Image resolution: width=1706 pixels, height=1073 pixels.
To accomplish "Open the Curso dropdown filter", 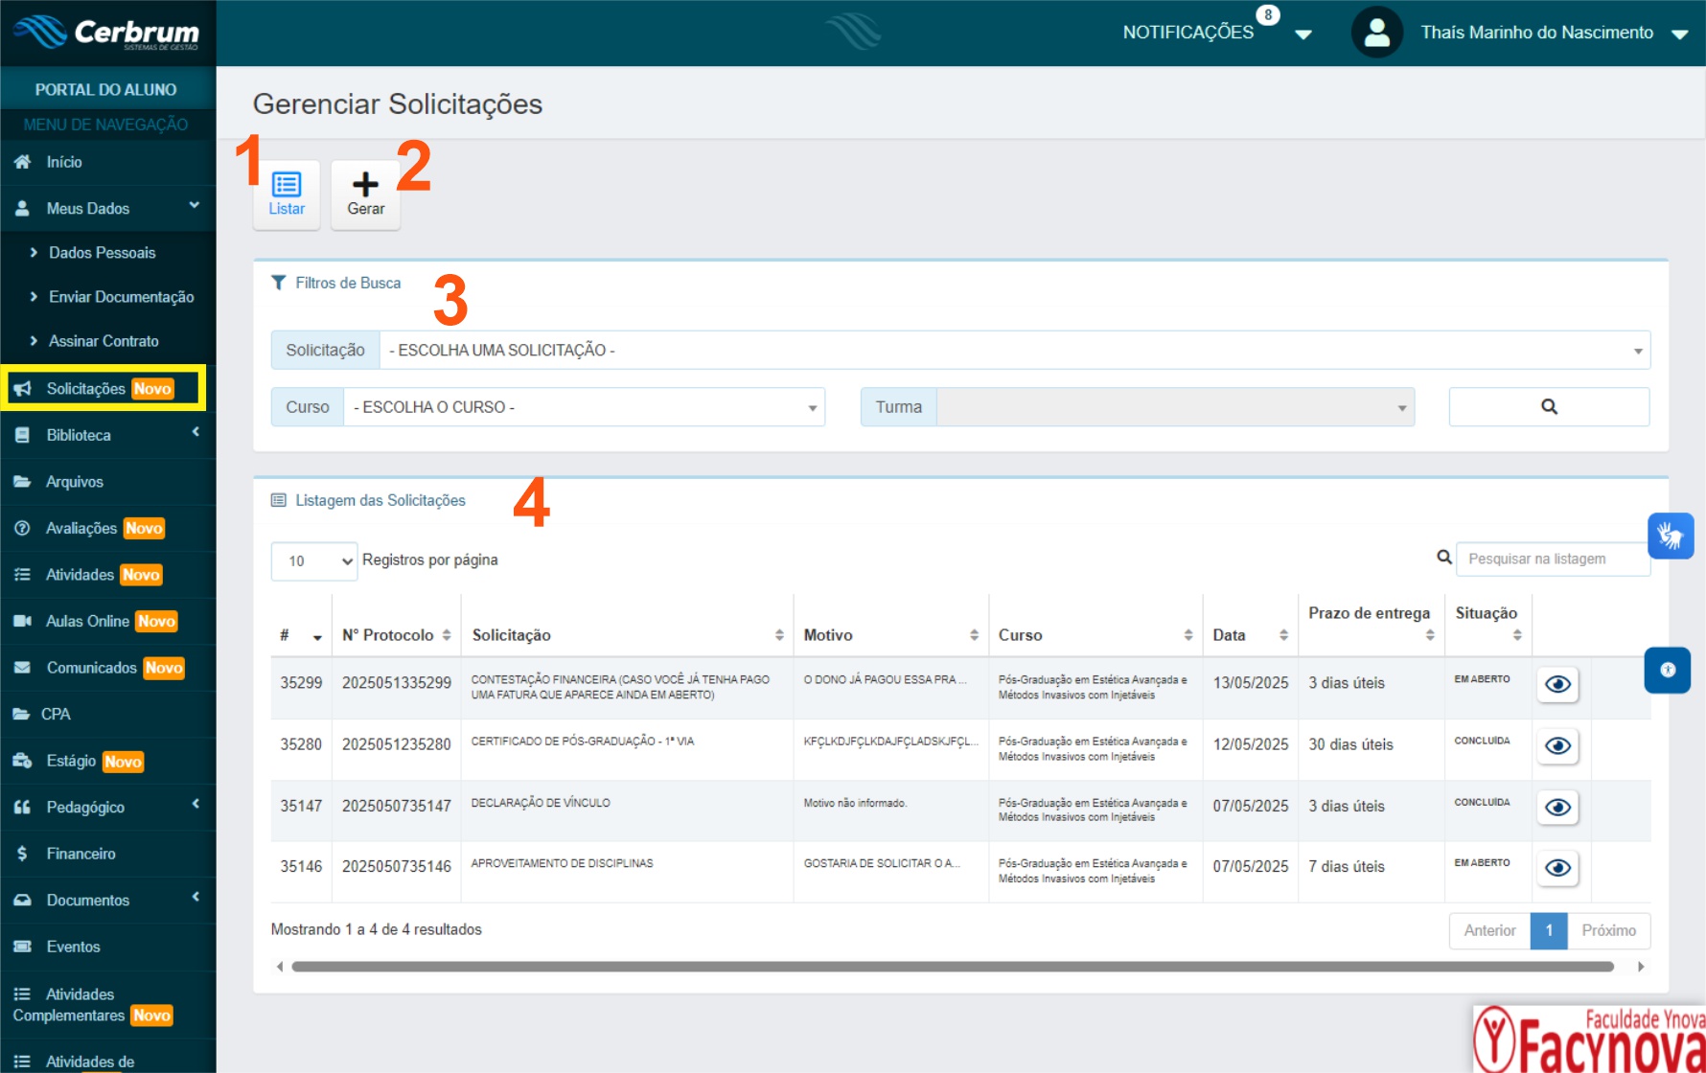I will 584,407.
